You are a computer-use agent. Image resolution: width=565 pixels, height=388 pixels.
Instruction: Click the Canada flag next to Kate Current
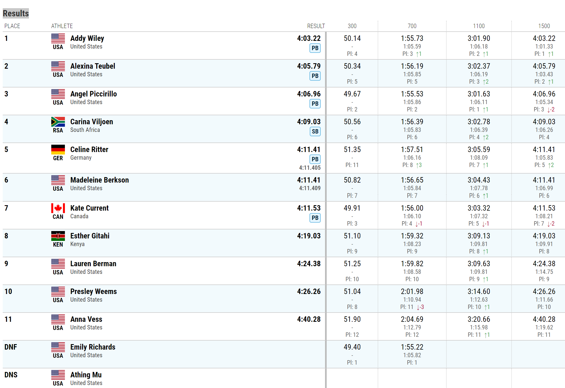(58, 208)
